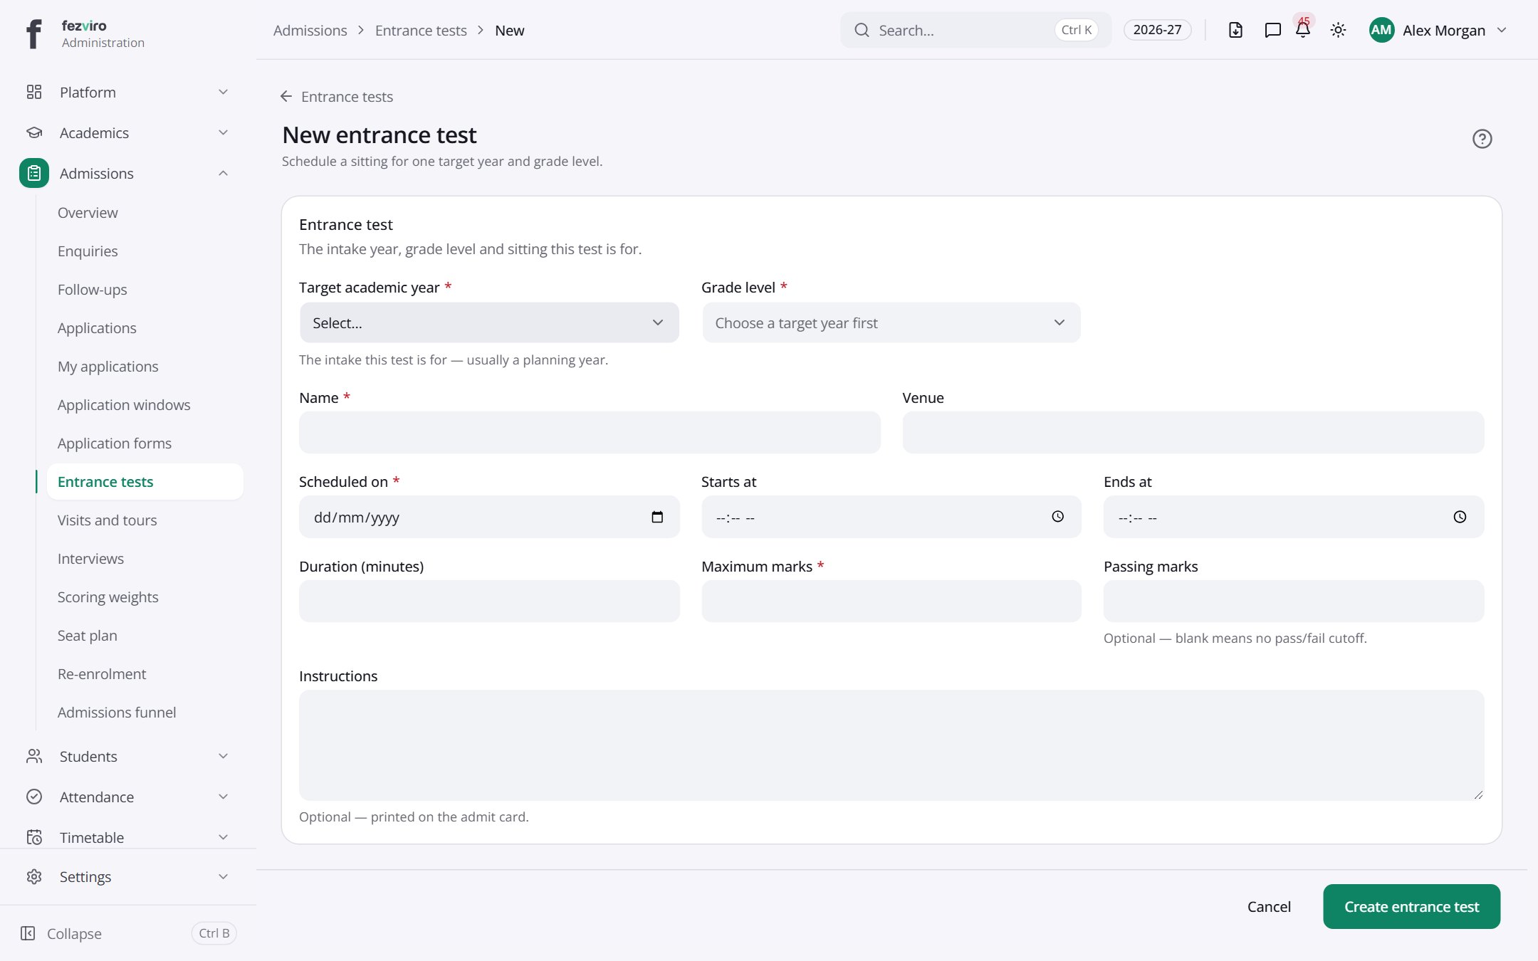Open clock picker in Starts at

click(1058, 517)
